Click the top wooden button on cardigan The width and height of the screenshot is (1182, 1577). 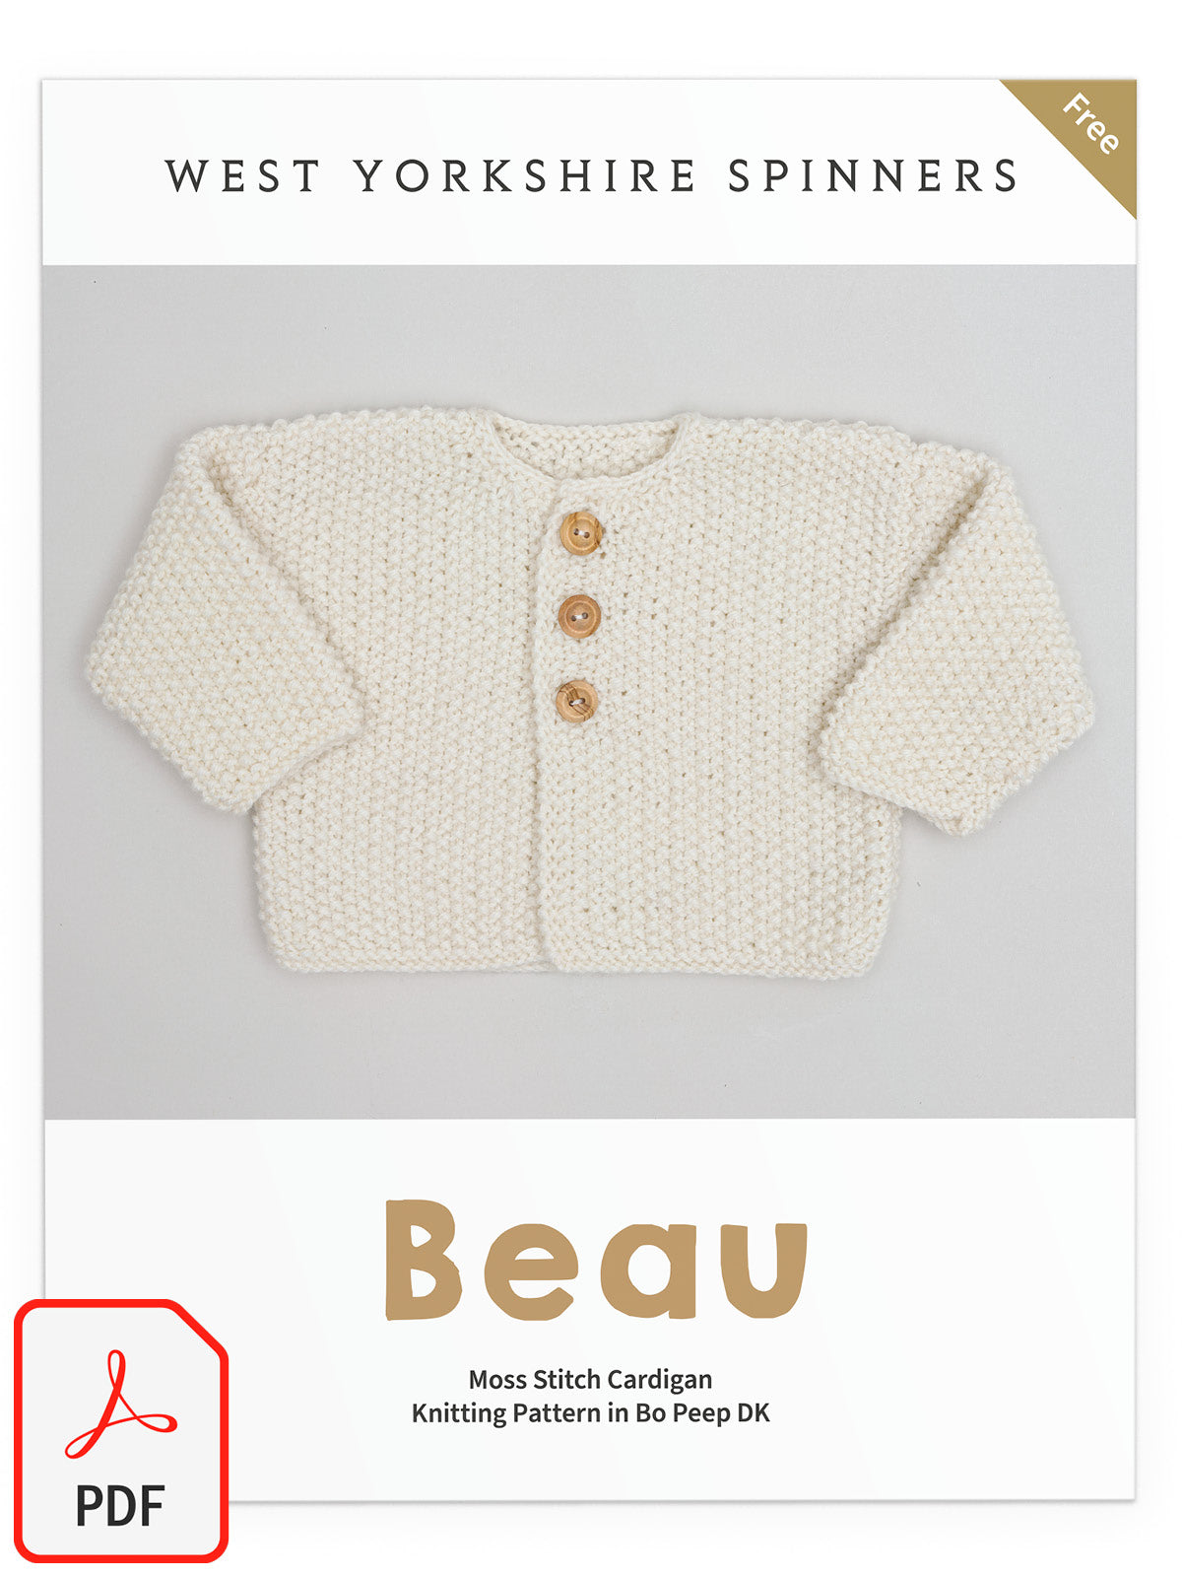pos(581,533)
